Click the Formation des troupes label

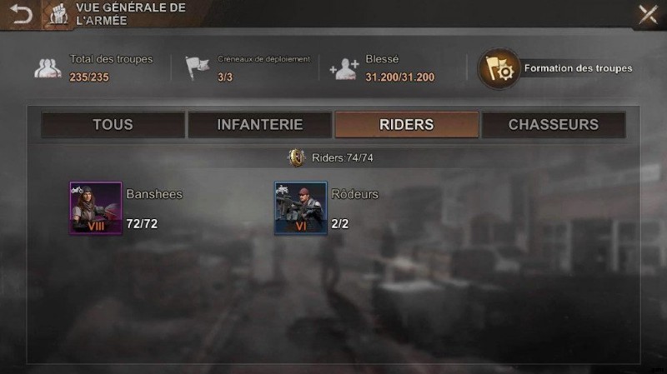pos(578,68)
